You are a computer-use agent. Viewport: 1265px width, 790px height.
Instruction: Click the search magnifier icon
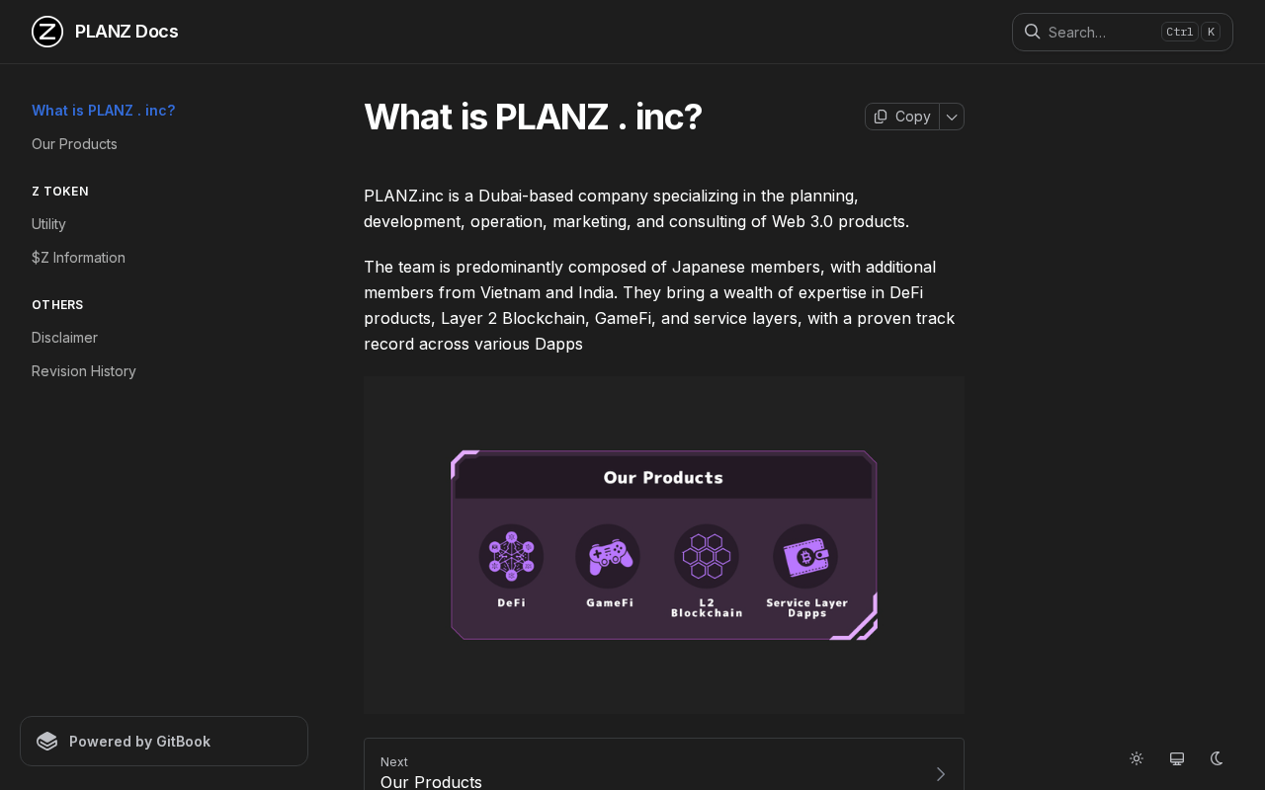click(x=1032, y=32)
